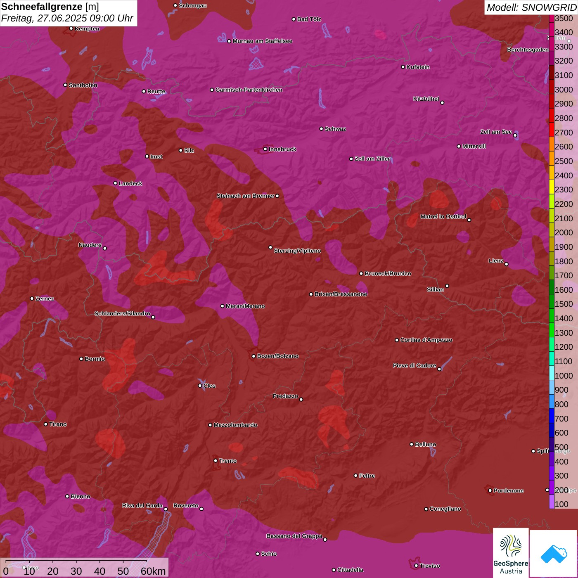The image size is (578, 578).
Task: Click the Zernez label
Action: pos(45,298)
